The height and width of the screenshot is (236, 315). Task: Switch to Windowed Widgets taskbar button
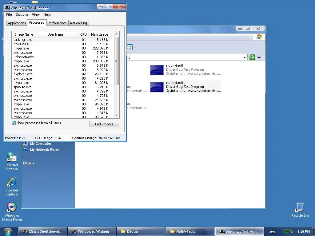click(92, 231)
